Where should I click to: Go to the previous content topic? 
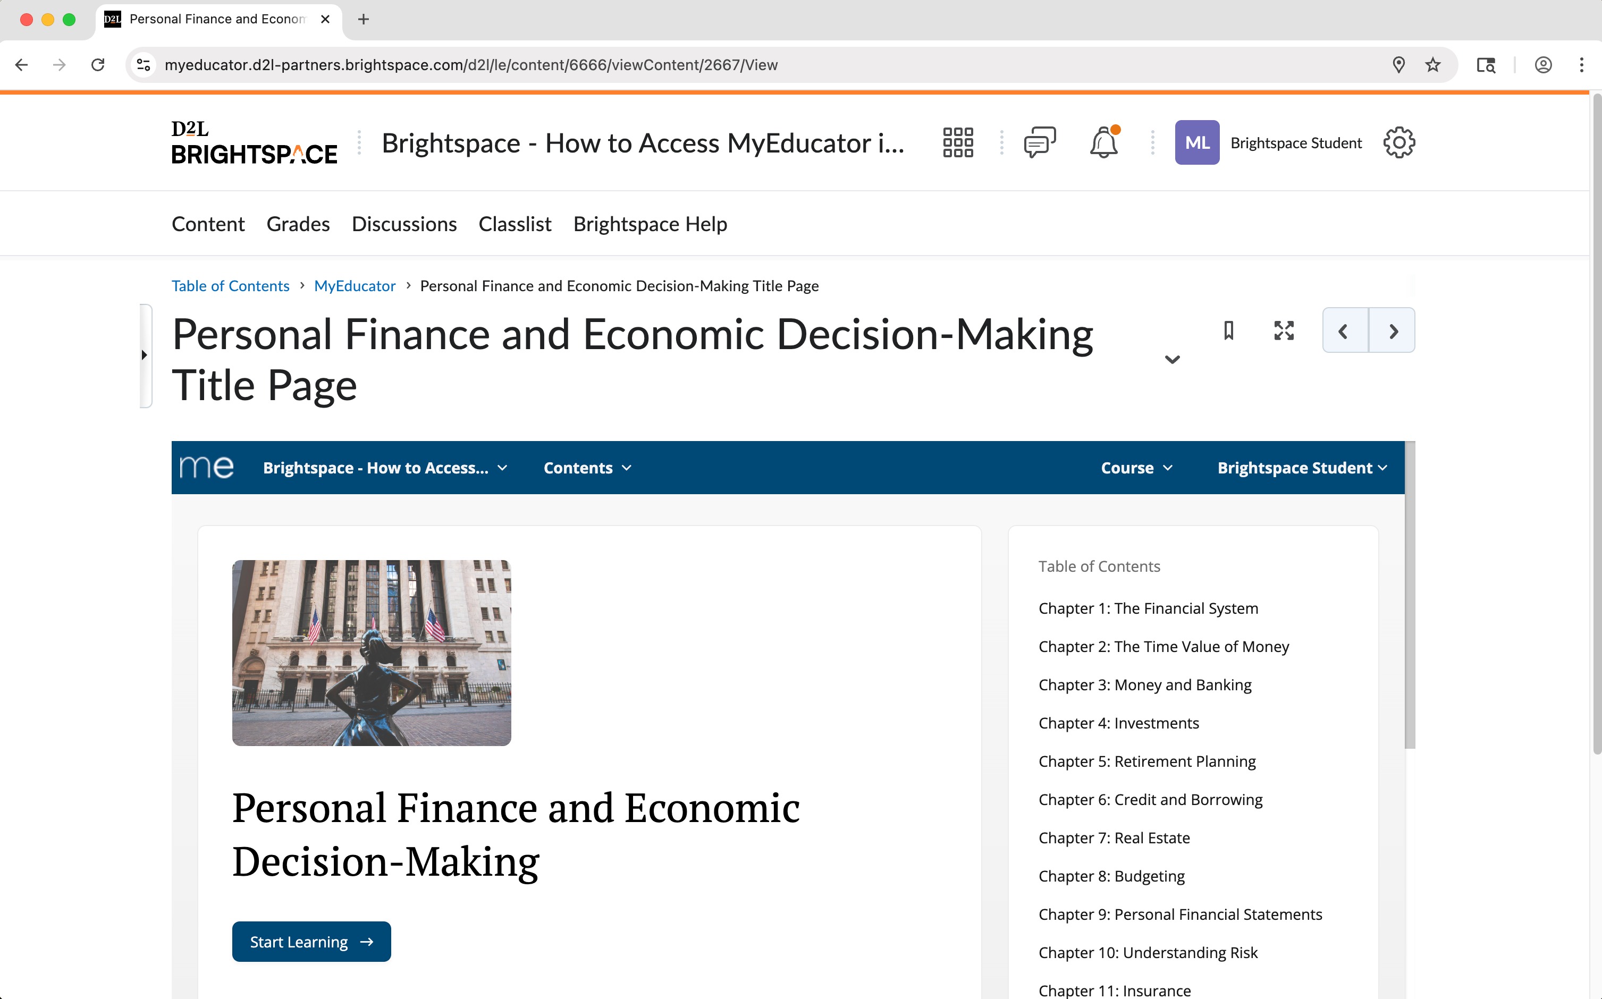1344,331
